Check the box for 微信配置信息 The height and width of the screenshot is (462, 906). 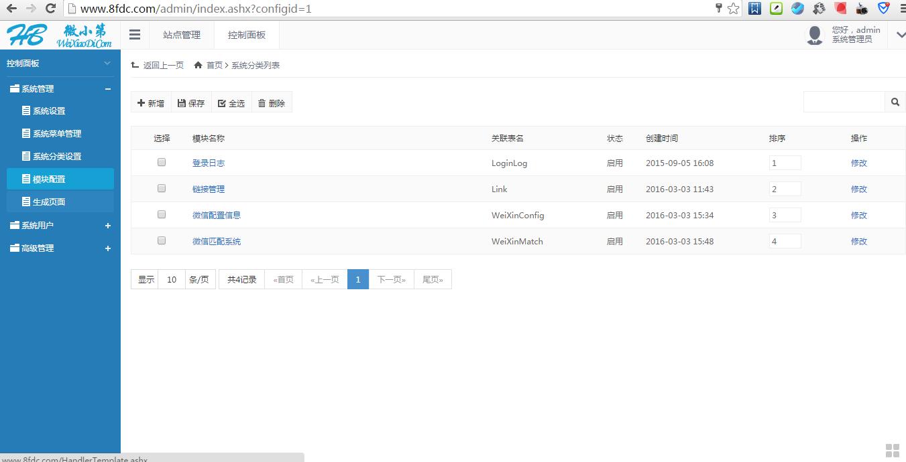pyautogui.click(x=162, y=214)
